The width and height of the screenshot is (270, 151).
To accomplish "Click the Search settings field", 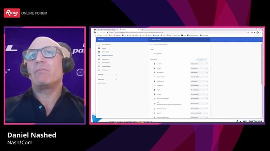I will pyautogui.click(x=179, y=39).
